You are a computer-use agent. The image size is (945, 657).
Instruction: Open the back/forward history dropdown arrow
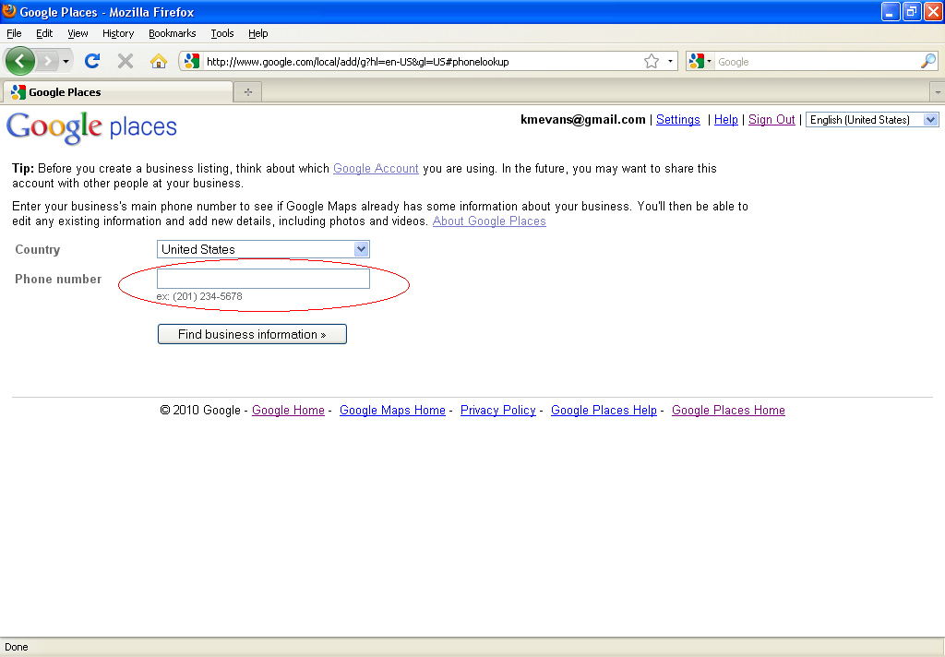(66, 61)
